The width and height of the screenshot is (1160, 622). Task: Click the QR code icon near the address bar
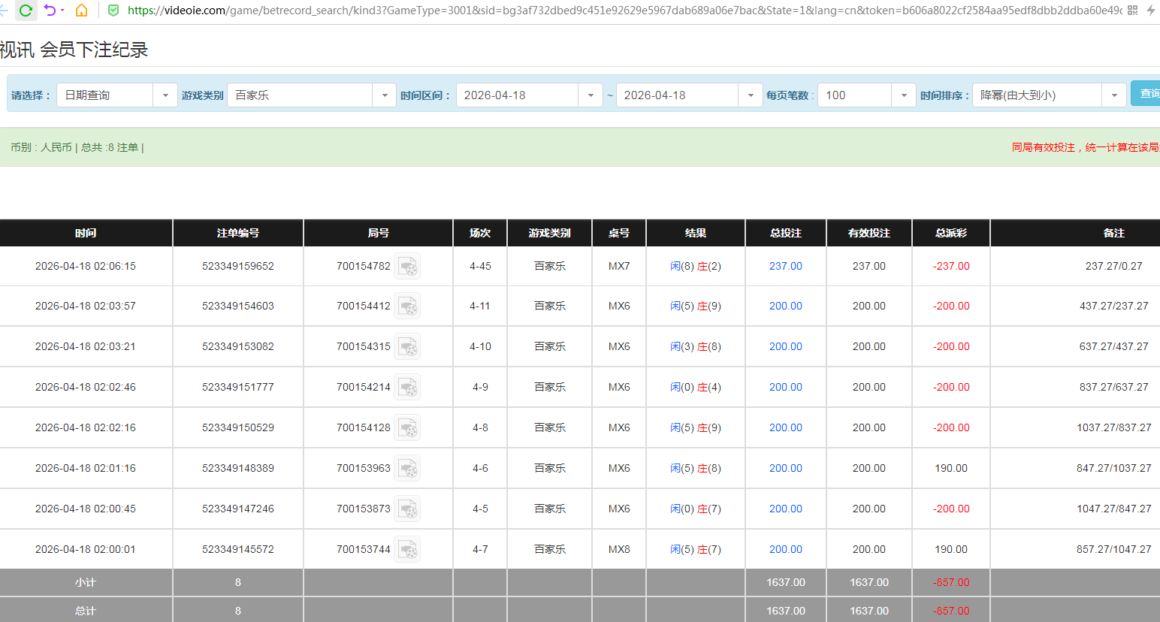click(1134, 9)
